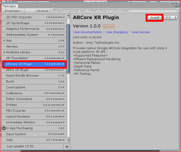This screenshot has width=181, height=152.
Task: Select the Ads package row
Action: 34,41
